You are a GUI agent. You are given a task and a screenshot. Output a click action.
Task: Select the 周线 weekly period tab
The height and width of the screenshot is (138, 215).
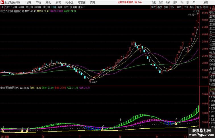(60, 7)
